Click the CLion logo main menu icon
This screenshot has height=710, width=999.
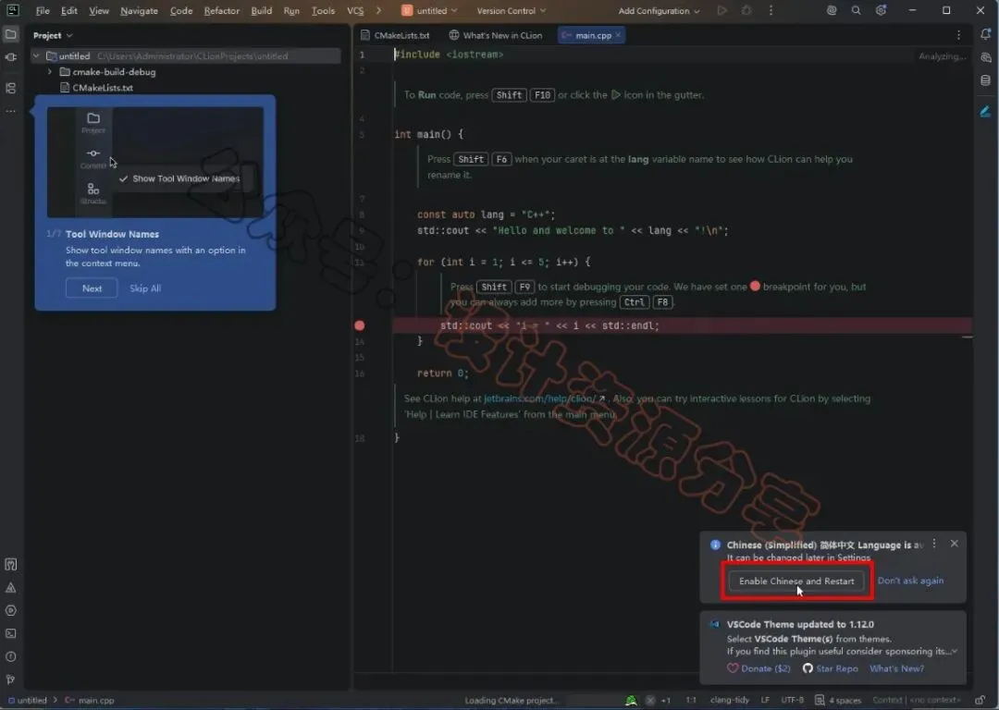coord(12,10)
